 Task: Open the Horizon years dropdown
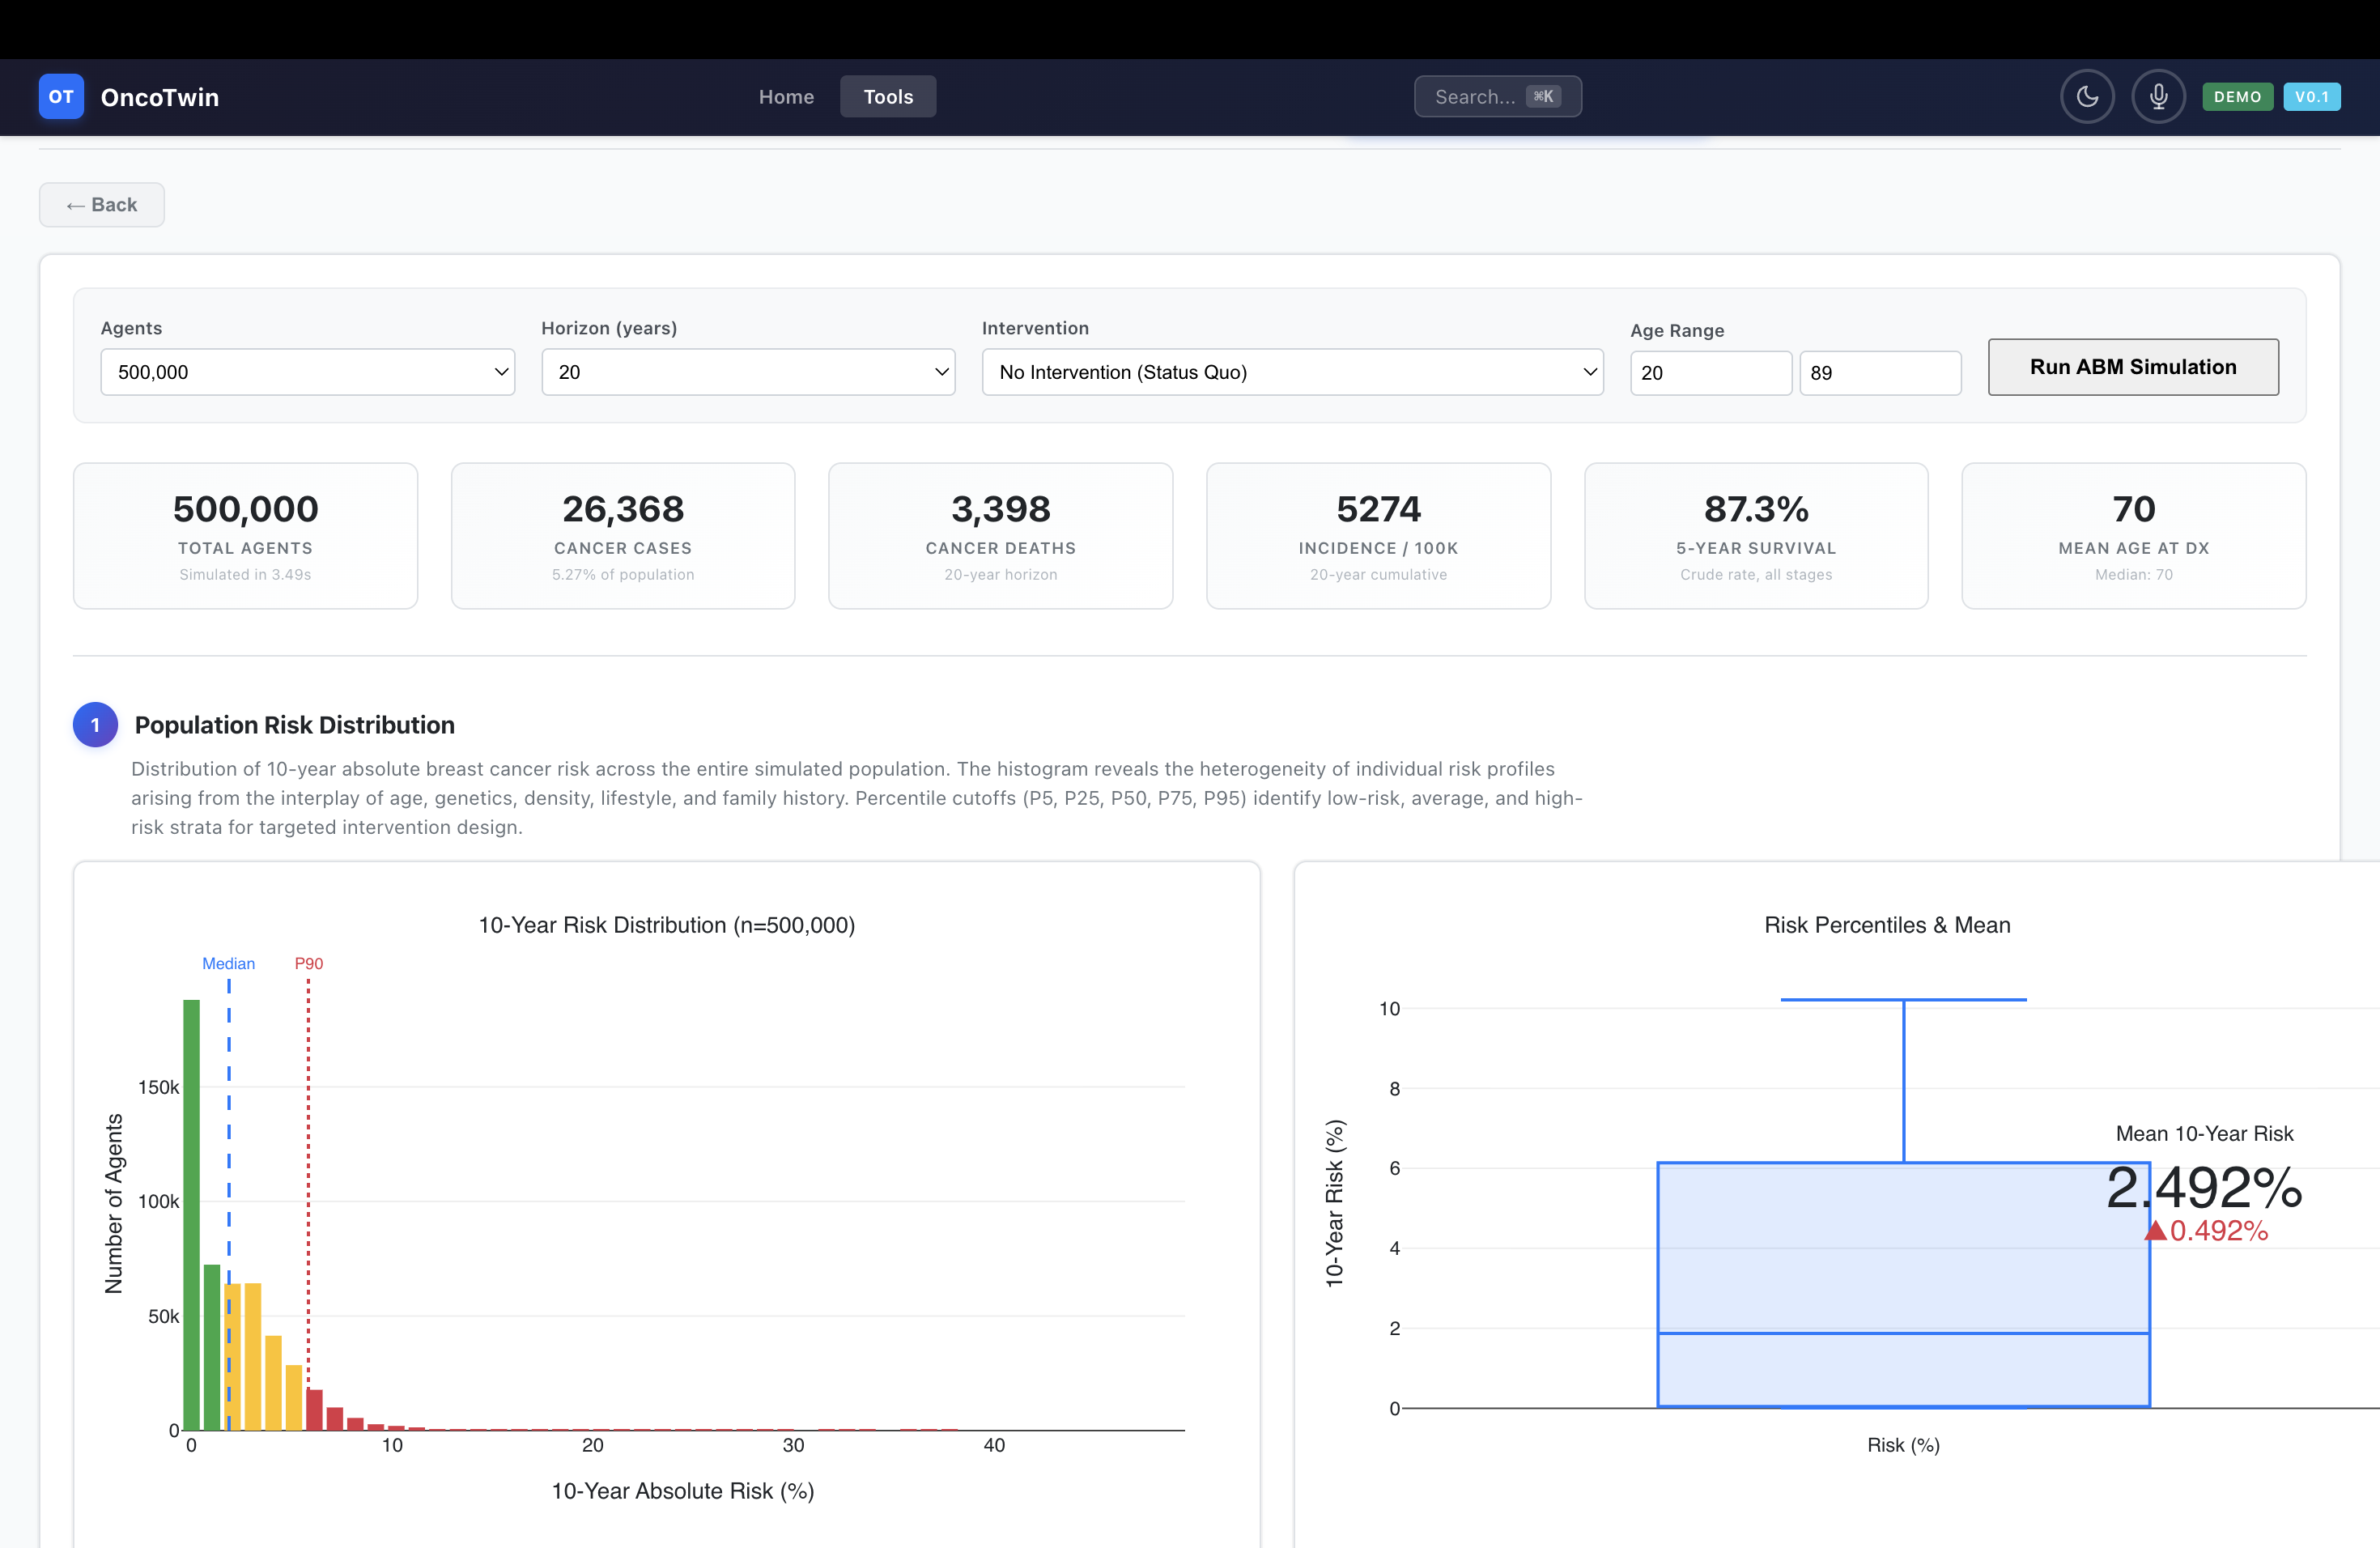point(748,372)
